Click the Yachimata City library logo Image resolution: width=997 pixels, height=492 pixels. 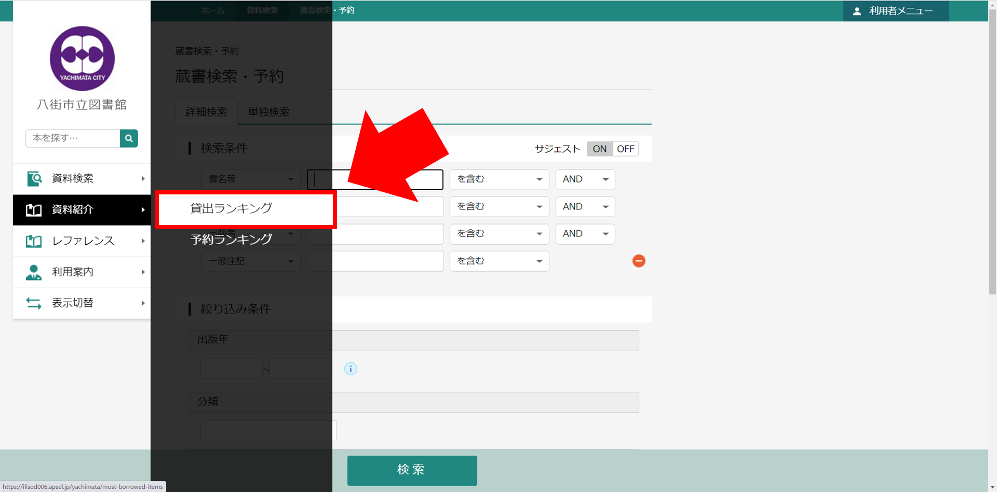pyautogui.click(x=82, y=59)
